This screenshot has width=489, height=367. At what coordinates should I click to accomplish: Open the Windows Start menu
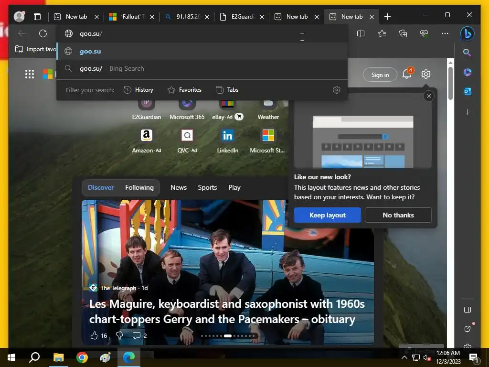[x=11, y=357]
